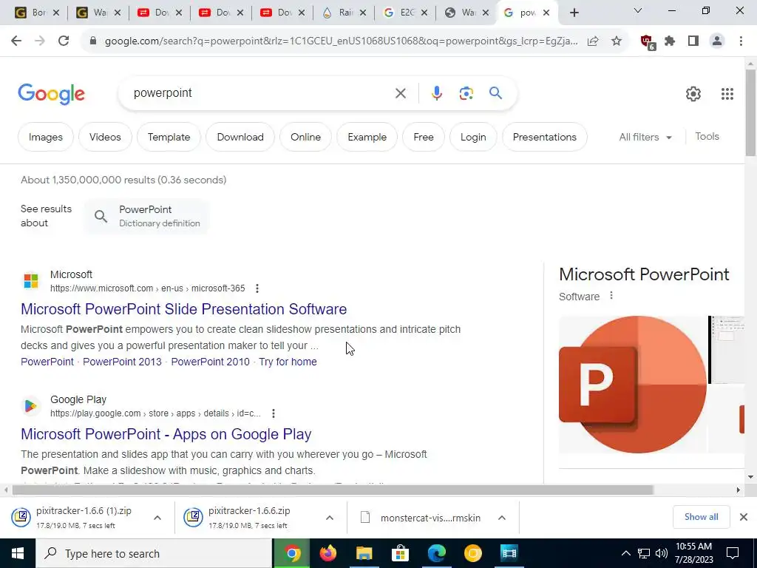Open the notification center icon
This screenshot has height=568, width=757.
[733, 553]
